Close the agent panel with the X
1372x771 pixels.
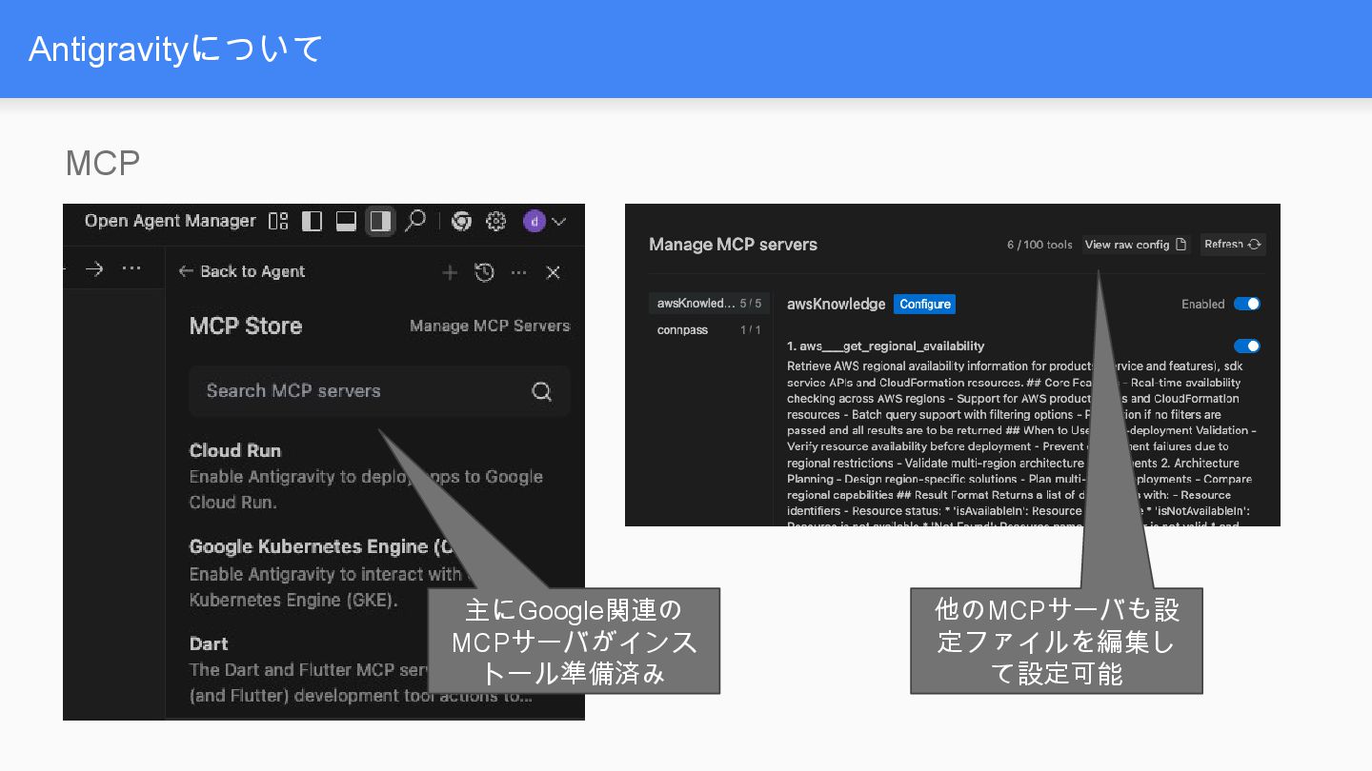click(553, 273)
